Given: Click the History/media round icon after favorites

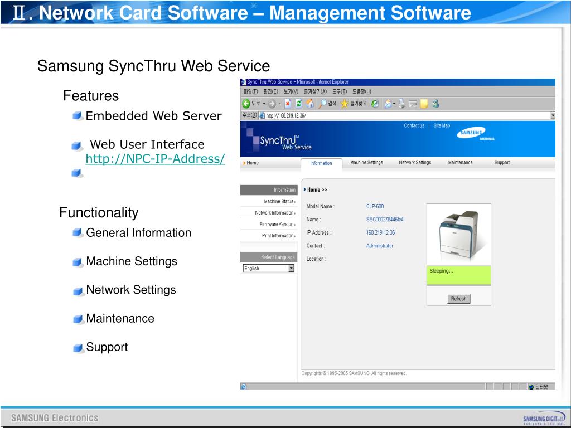Looking at the screenshot, I should coord(375,104).
